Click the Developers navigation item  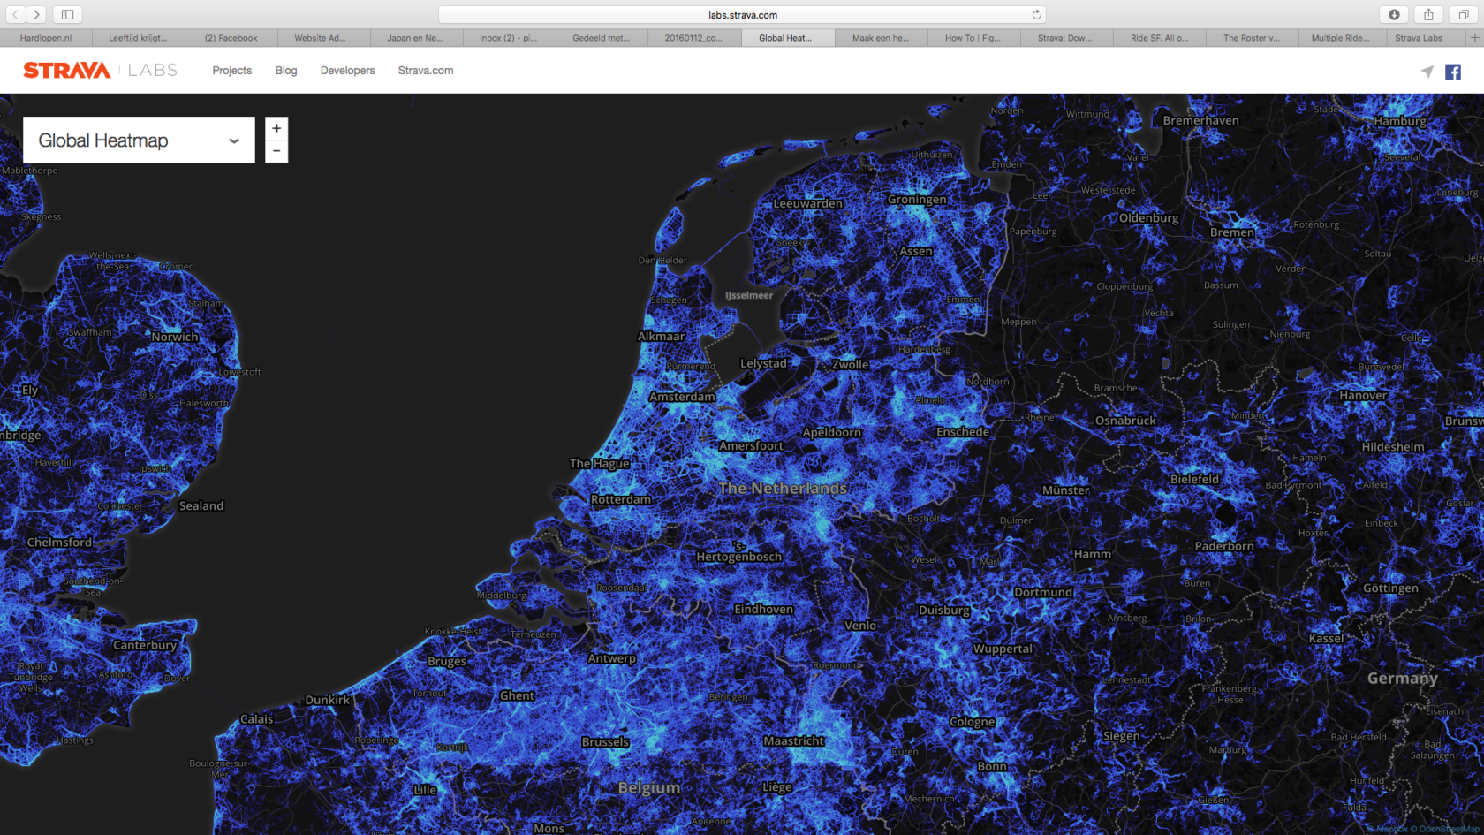[x=347, y=71]
